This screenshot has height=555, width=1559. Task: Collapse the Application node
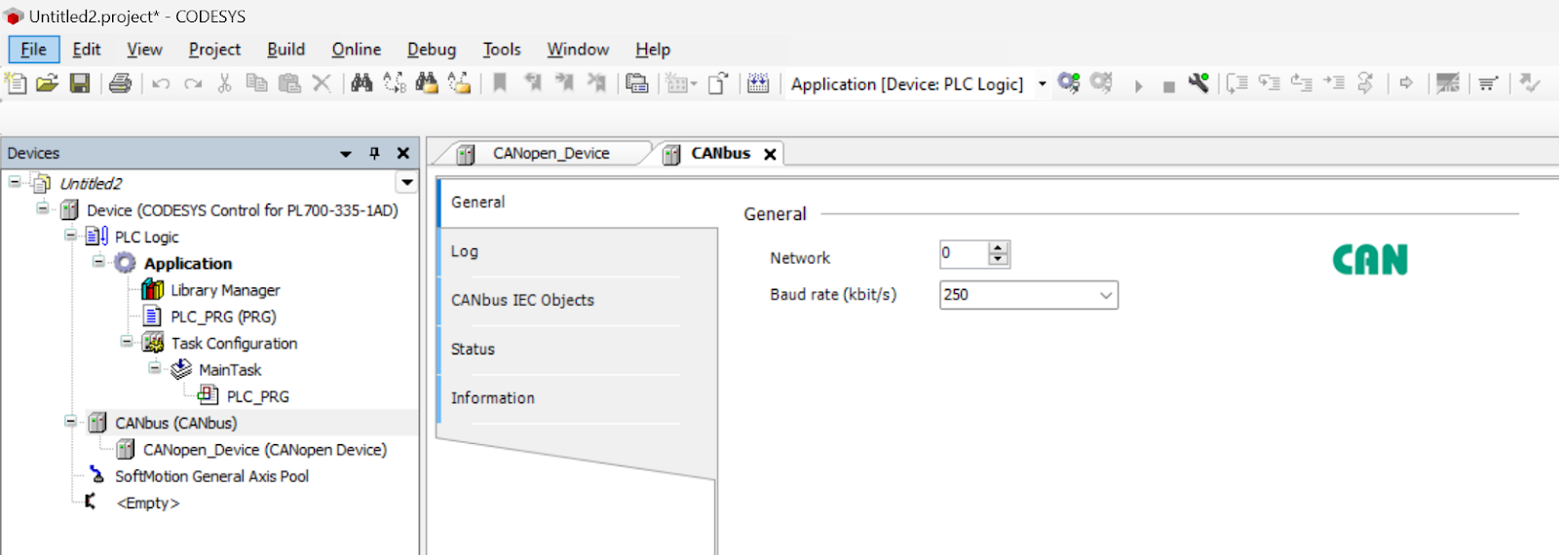tap(98, 261)
